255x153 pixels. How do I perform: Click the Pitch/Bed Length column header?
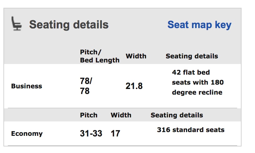[x=100, y=56]
